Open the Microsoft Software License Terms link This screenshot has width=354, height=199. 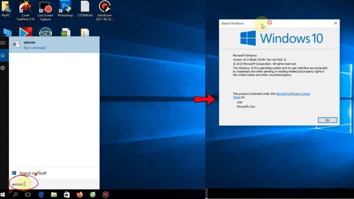tap(271, 96)
